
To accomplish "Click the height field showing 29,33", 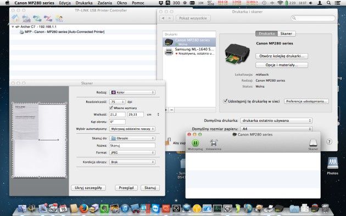I will coord(136,115).
